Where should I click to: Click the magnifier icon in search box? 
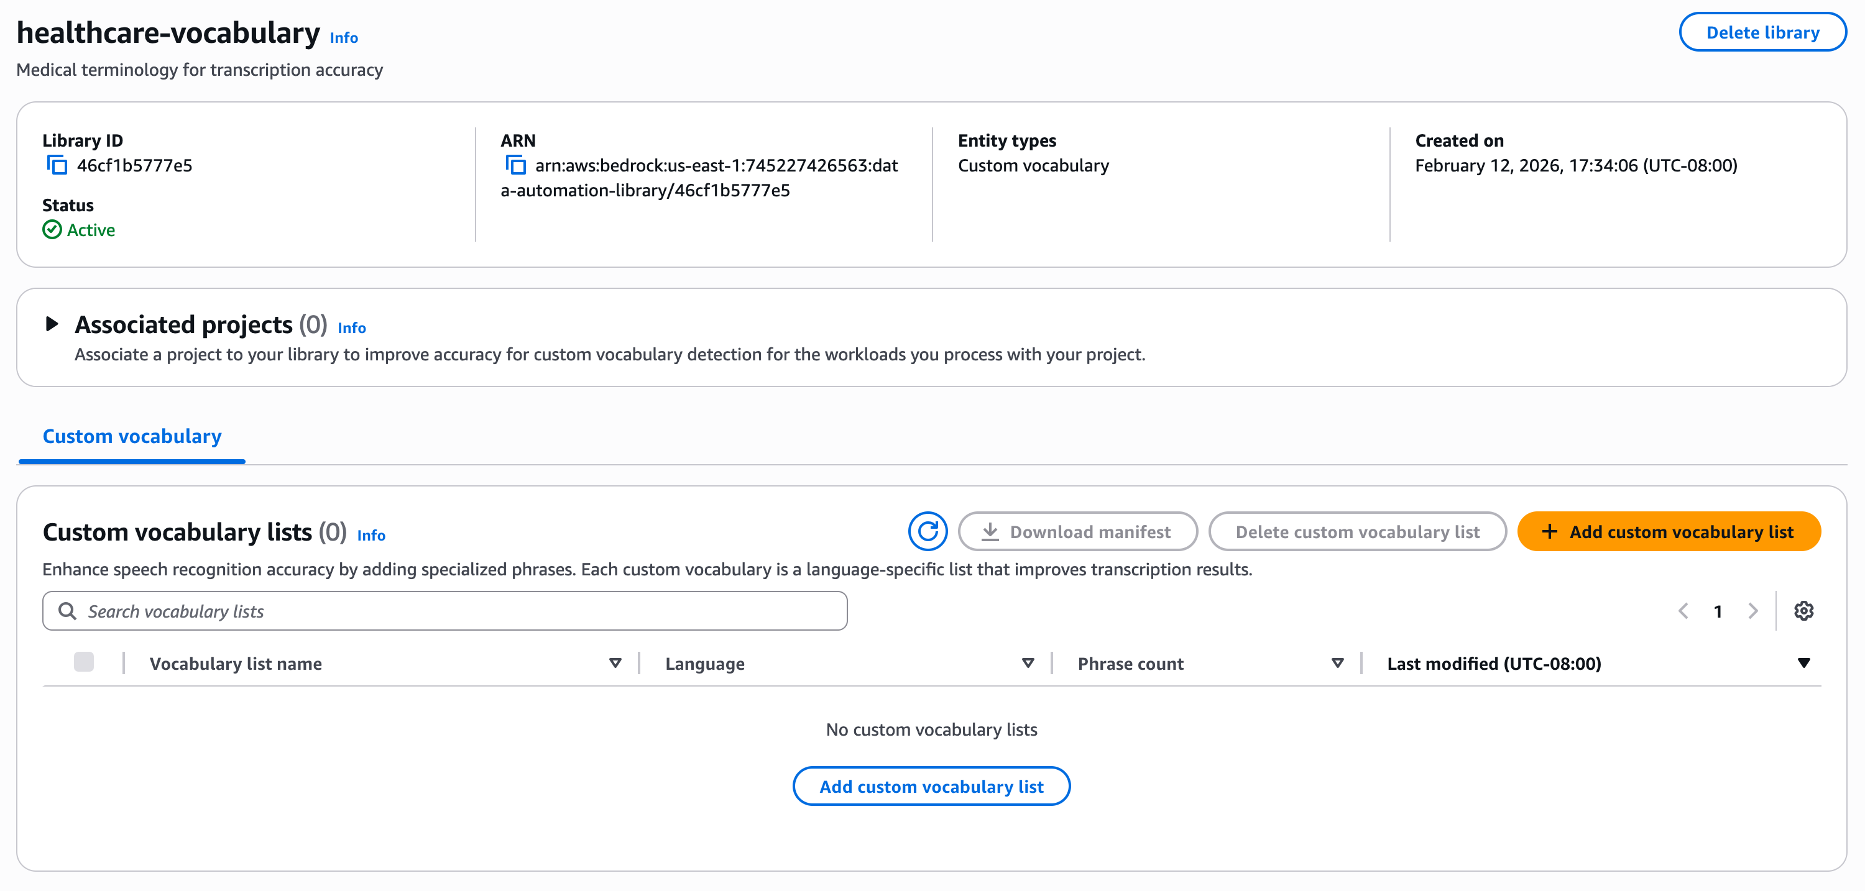click(67, 611)
